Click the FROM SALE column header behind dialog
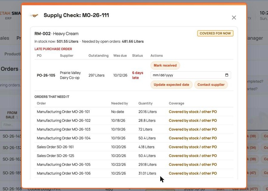This screenshot has height=191, width=268. click(12, 115)
